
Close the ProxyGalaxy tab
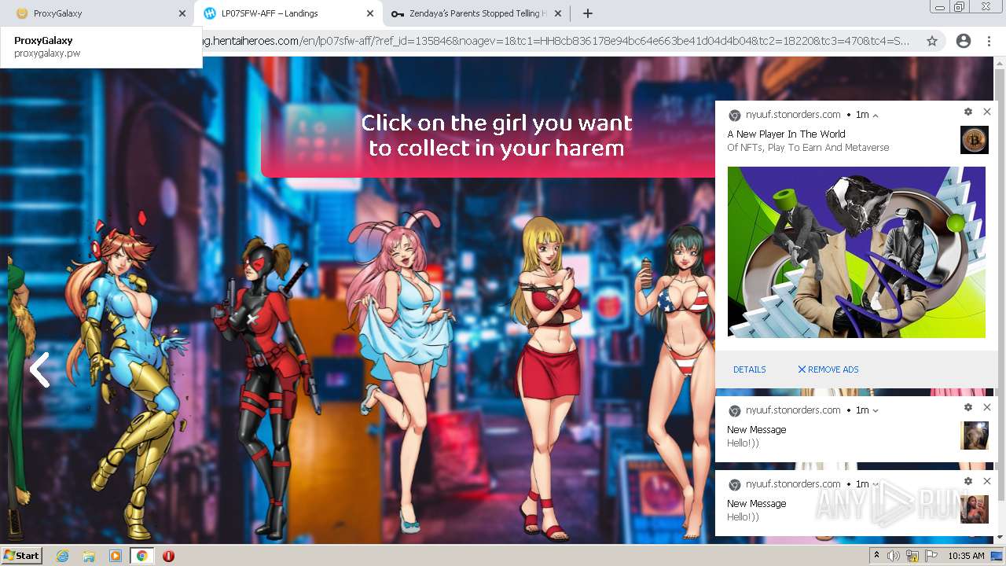[x=182, y=13]
